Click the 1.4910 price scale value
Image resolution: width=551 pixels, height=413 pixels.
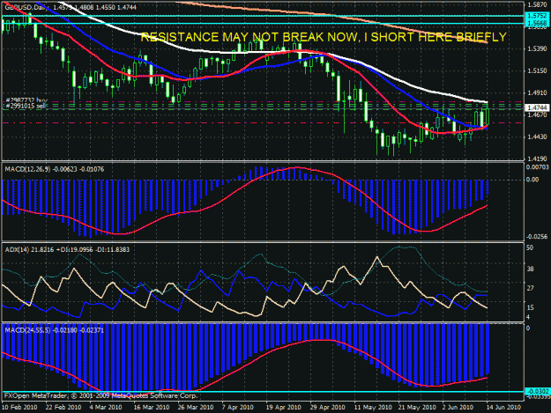tap(537, 93)
